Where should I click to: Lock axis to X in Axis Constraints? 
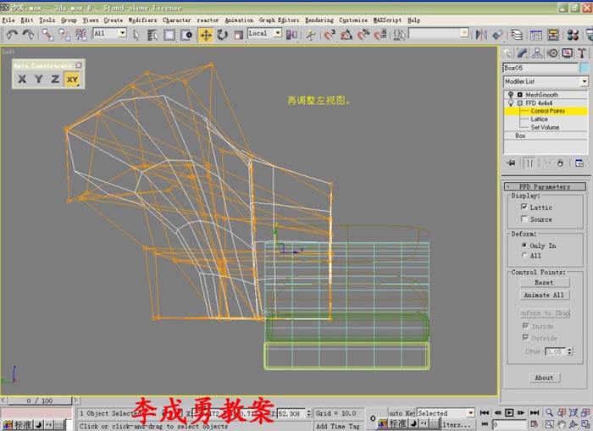[22, 79]
